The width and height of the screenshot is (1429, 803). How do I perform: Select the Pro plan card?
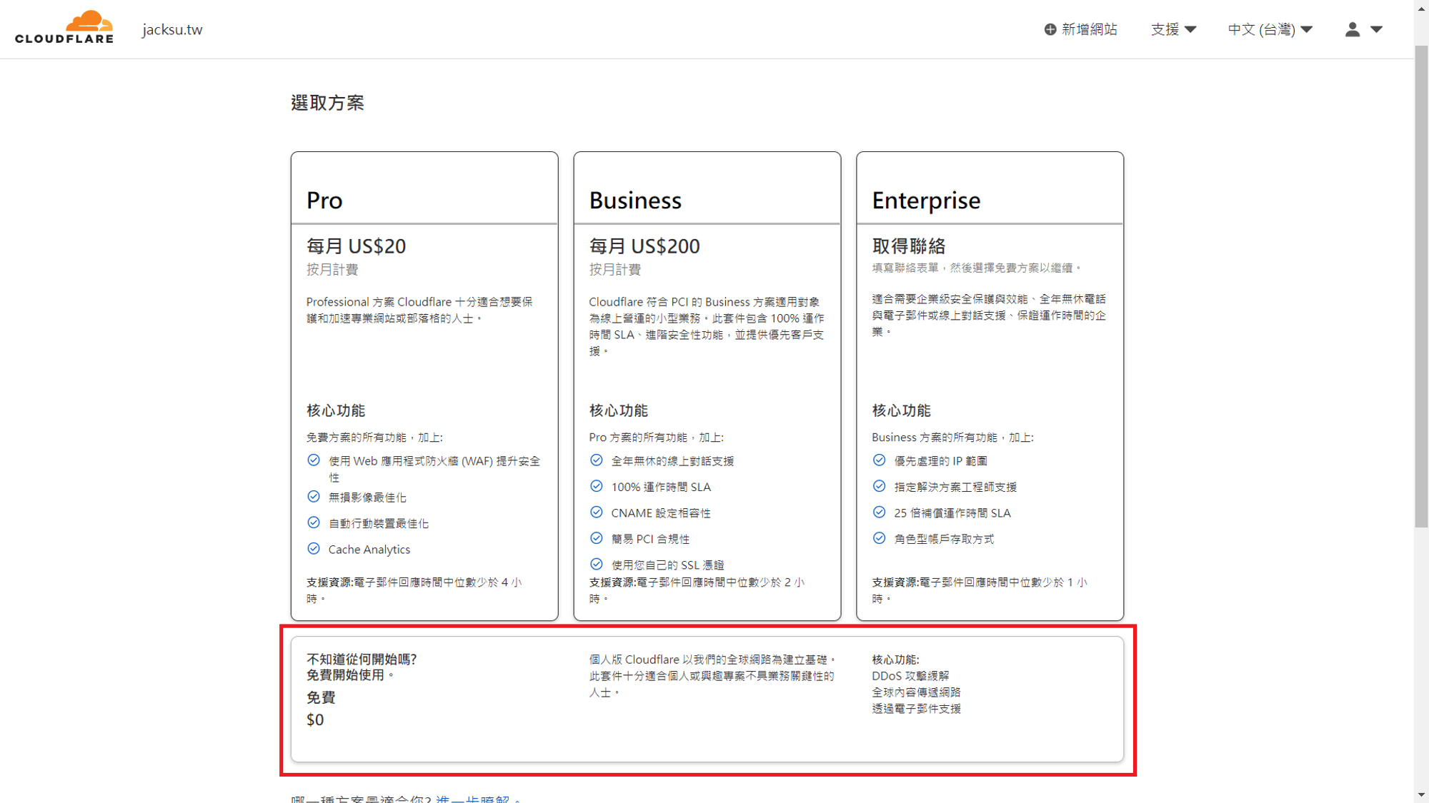424,385
